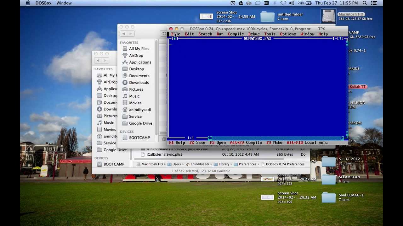Select the S1-TT 2012 desktop folder
The width and height of the screenshot is (403, 226).
pyautogui.click(x=329, y=161)
